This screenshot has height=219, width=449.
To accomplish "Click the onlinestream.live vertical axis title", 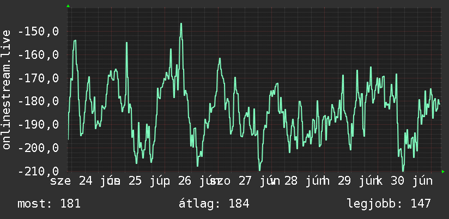I will pyautogui.click(x=7, y=89).
